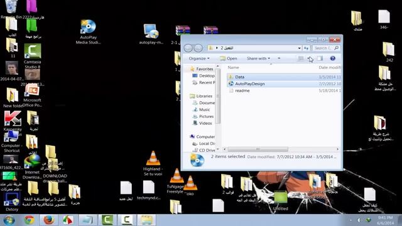Open Local Disk in navigation pane
The height and width of the screenshot is (226, 402).
click(x=204, y=144)
